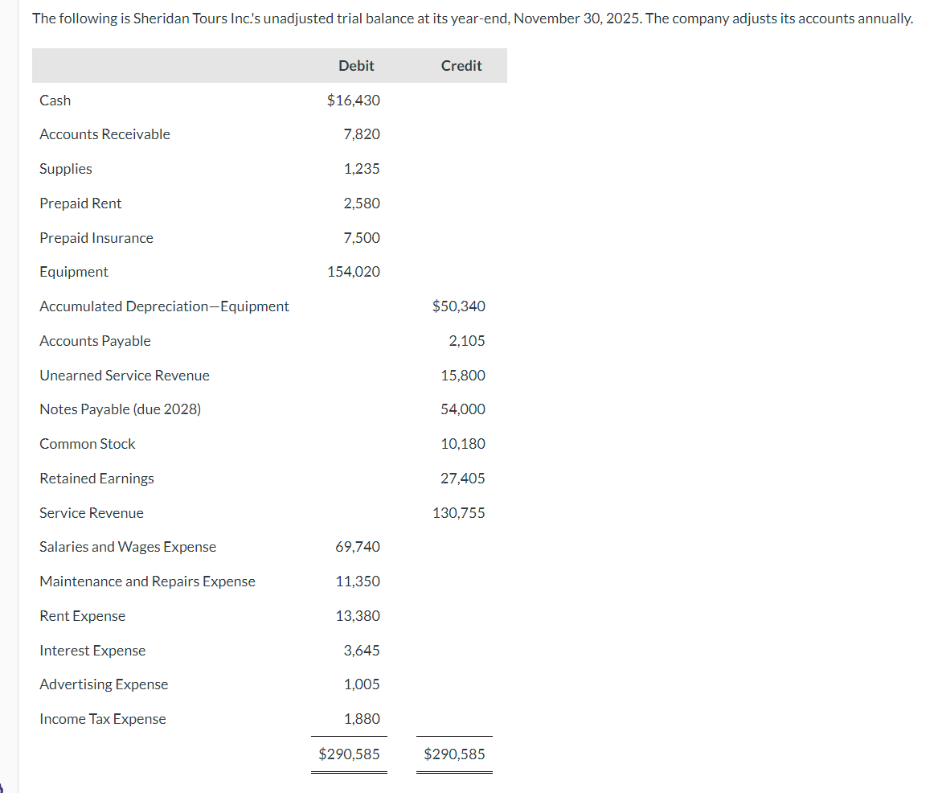Click the Accounts Receivable label

104,134
